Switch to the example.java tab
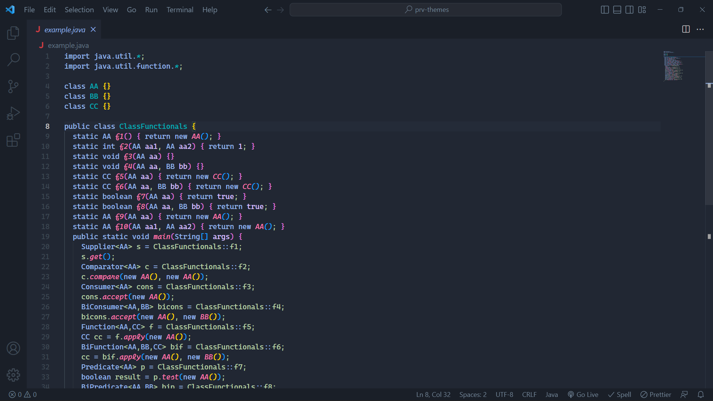The image size is (713, 401). pyautogui.click(x=65, y=30)
